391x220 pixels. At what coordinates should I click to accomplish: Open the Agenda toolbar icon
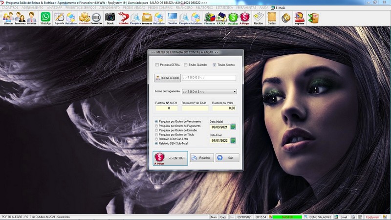coord(59,18)
